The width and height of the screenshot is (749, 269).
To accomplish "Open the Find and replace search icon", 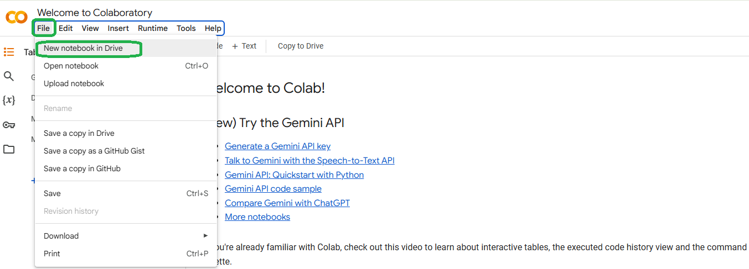I will tap(9, 76).
